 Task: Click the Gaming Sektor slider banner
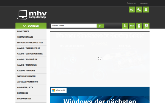tap(100, 59)
